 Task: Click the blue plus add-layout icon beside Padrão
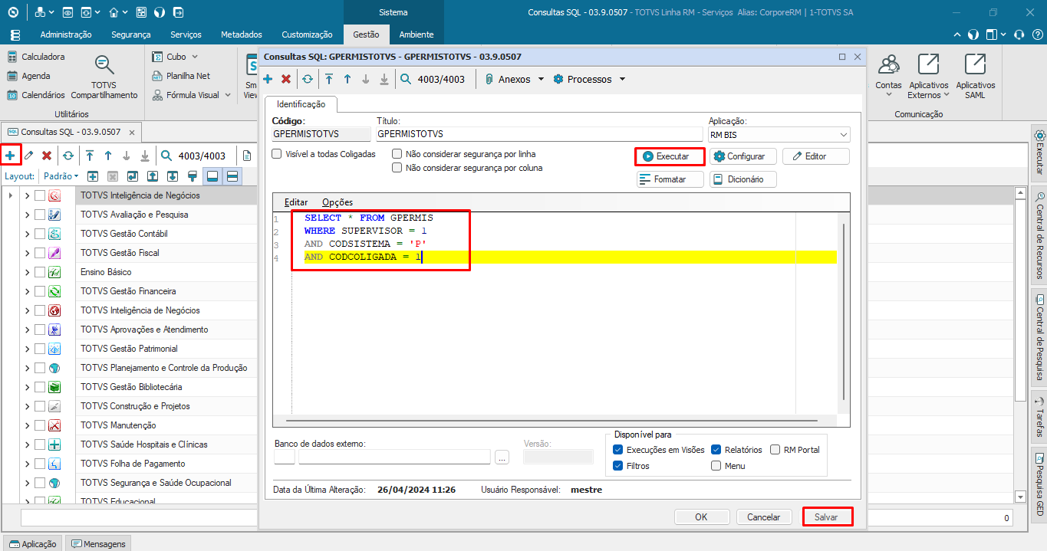pyautogui.click(x=93, y=176)
